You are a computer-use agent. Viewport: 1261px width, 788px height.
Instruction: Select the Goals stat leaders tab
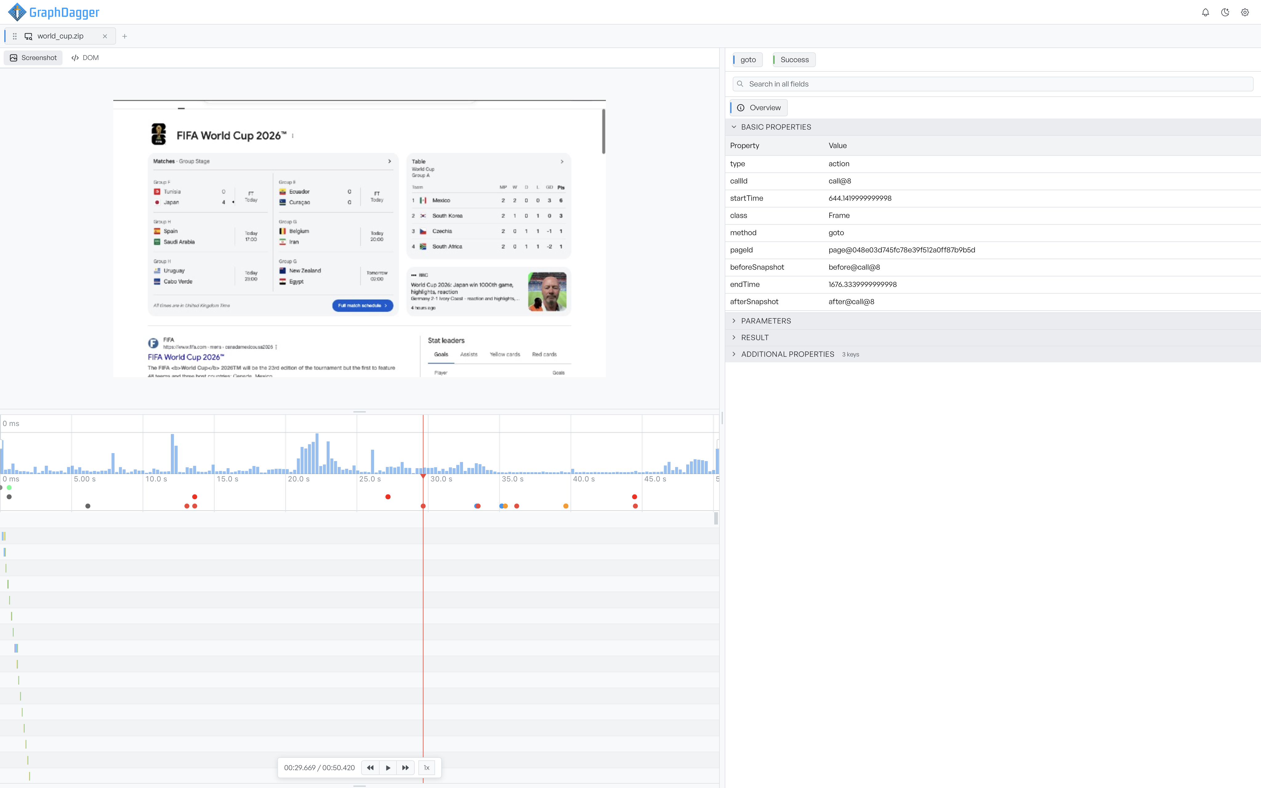click(x=441, y=354)
